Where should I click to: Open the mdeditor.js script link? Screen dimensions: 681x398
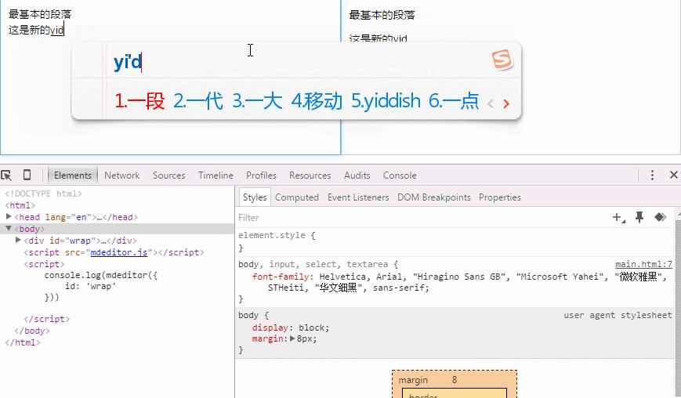click(x=119, y=252)
